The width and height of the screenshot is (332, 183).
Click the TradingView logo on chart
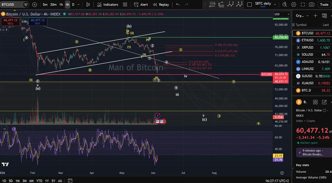pyautogui.click(x=5, y=164)
